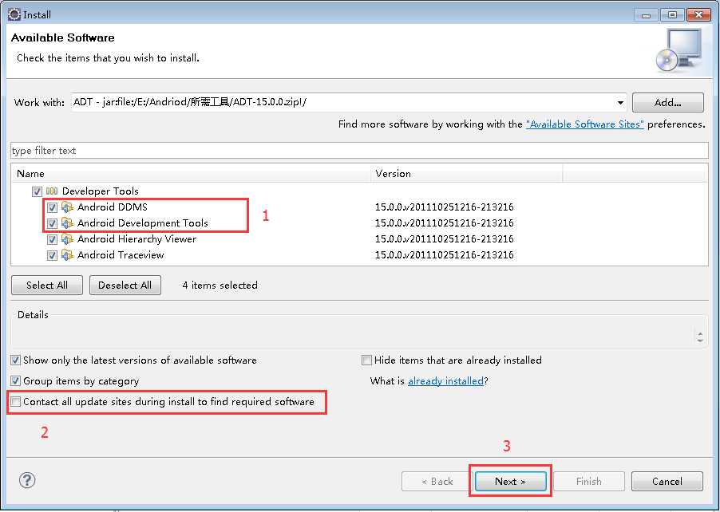The image size is (720, 512).
Task: Sort by the Name column header
Action: coord(191,174)
